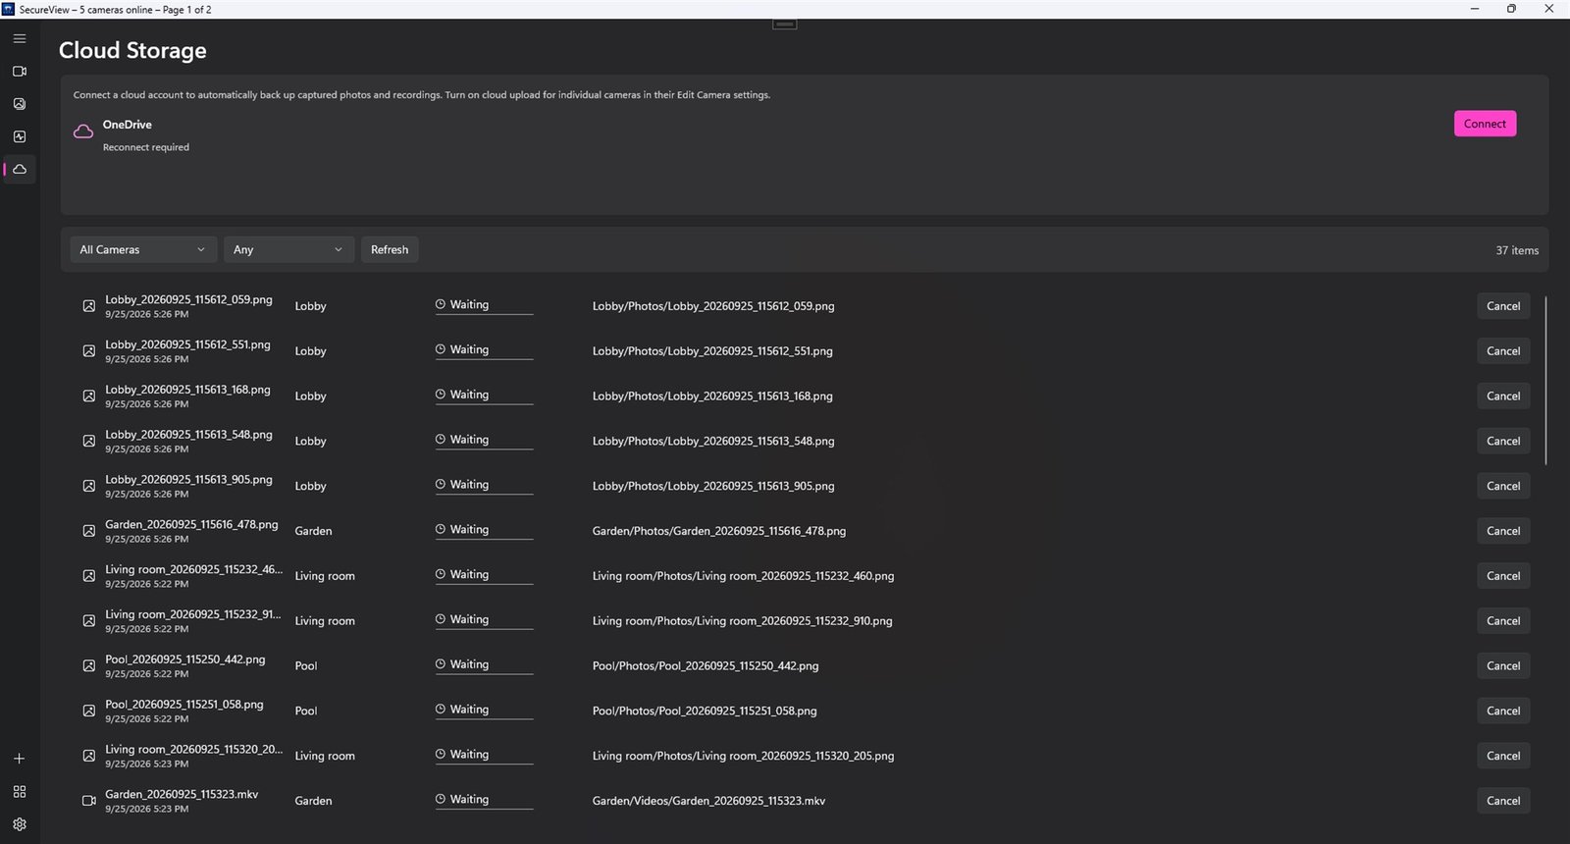Open the settings gear icon

[x=20, y=824]
